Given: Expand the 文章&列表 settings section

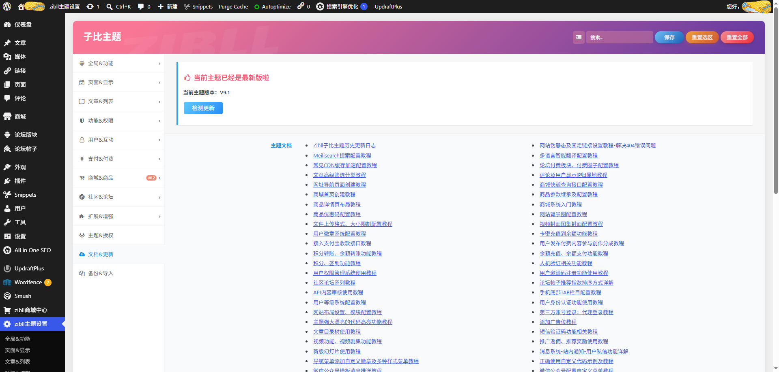Looking at the screenshot, I should (118, 102).
